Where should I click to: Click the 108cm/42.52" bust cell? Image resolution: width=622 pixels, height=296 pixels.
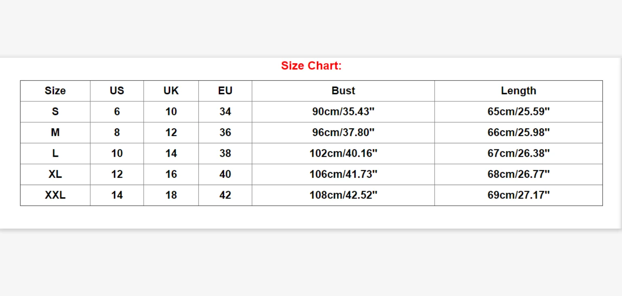click(x=343, y=195)
